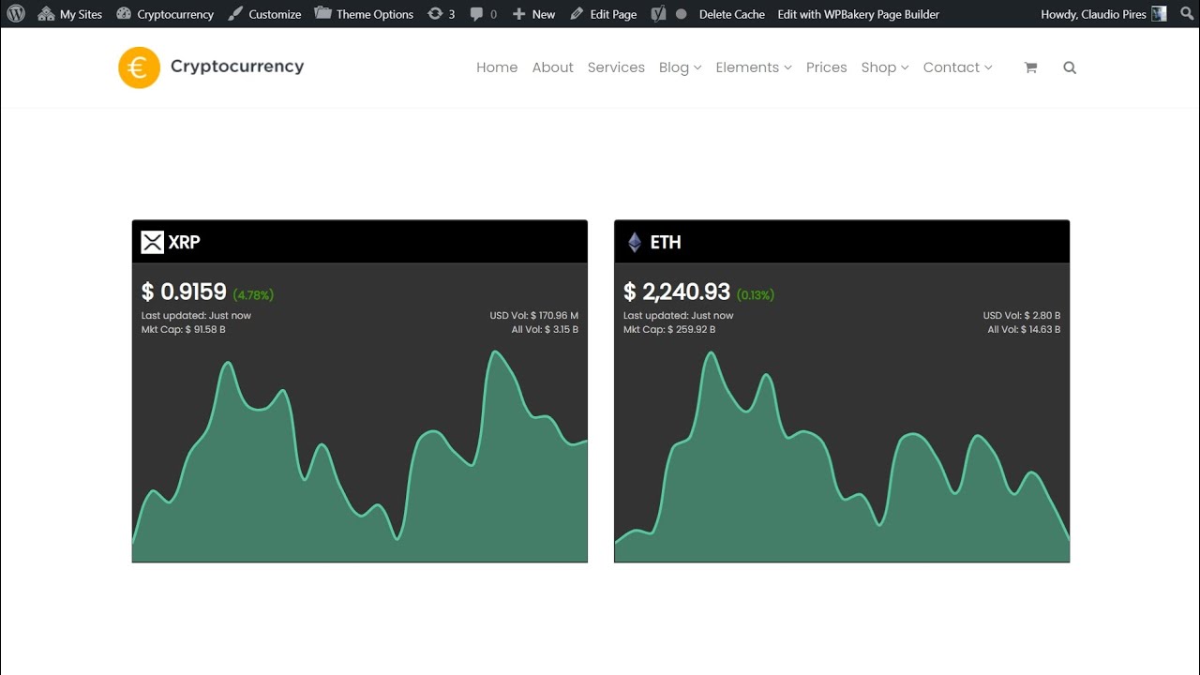Image resolution: width=1200 pixels, height=675 pixels.
Task: Open the Services menu item
Action: tap(616, 67)
